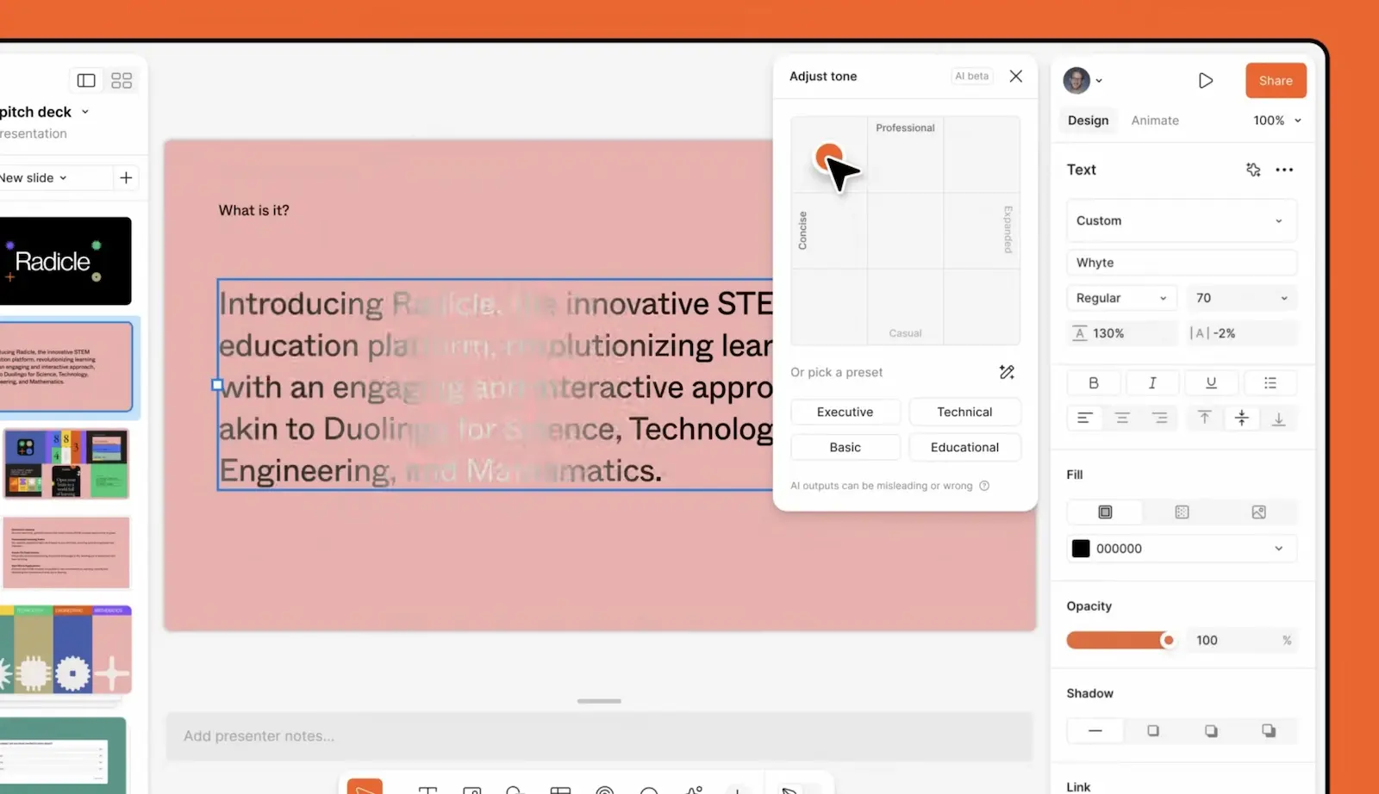Add a new slide with plus icon
The image size is (1379, 794).
point(126,177)
